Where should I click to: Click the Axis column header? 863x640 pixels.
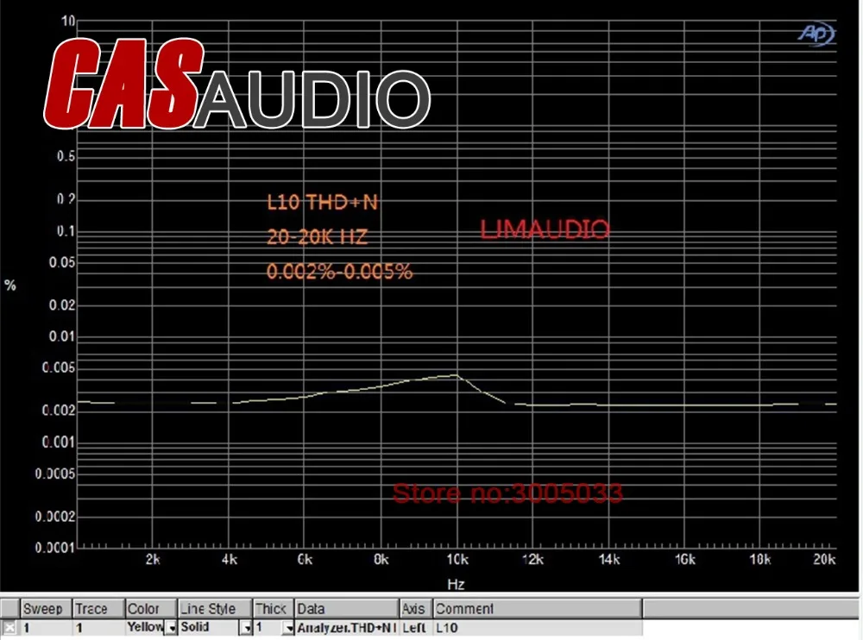pyautogui.click(x=416, y=609)
